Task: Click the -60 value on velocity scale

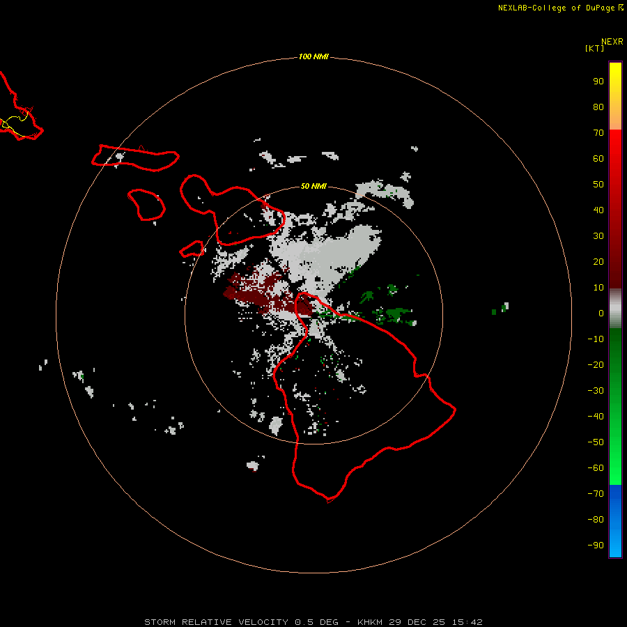Action: (596, 468)
